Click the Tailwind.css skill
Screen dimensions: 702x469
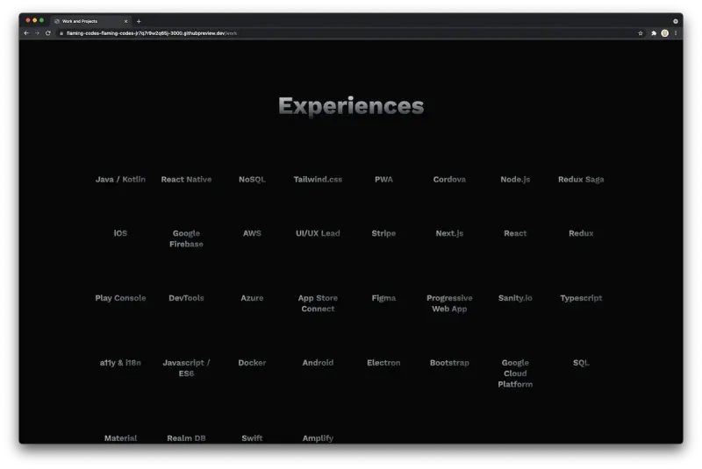pos(318,180)
